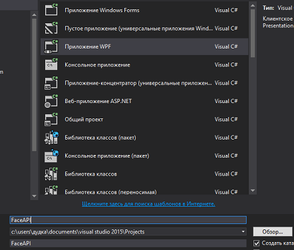Viewport: 294px width, 250px height.
Task: Select the 'Веб-приложение ASP.NET' template name
Action: [x=98, y=101]
